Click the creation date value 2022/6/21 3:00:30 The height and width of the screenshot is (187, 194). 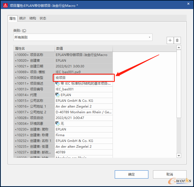(x=84, y=66)
